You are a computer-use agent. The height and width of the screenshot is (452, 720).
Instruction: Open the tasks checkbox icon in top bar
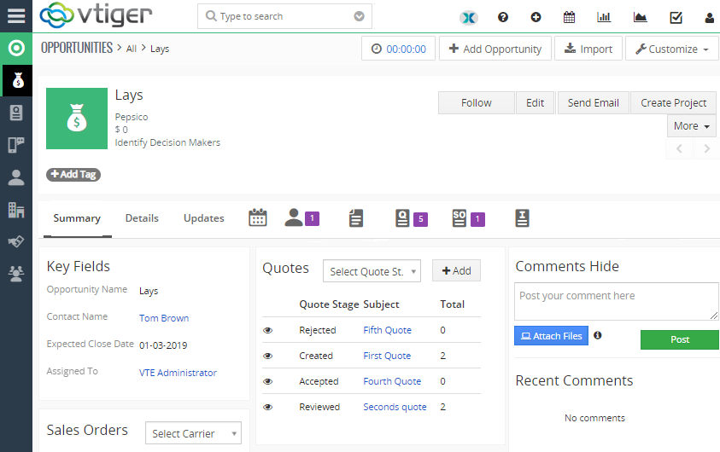pyautogui.click(x=676, y=17)
